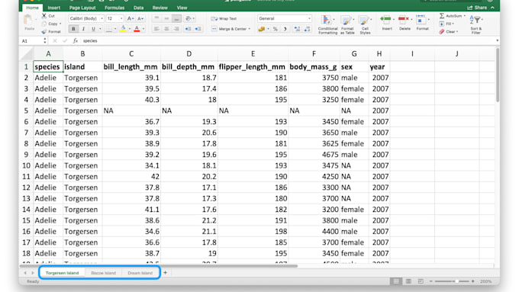This screenshot has height=292, width=519.
Task: Click the formula bar containing species
Action: (x=288, y=40)
